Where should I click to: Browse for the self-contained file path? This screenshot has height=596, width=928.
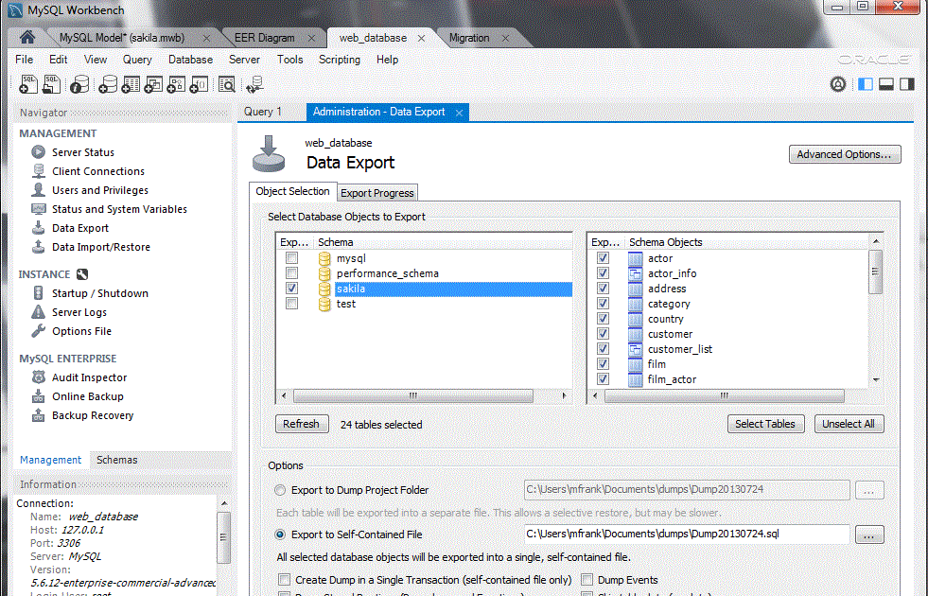[x=869, y=535]
